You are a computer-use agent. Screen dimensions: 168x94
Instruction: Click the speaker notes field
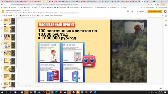[90, 86]
